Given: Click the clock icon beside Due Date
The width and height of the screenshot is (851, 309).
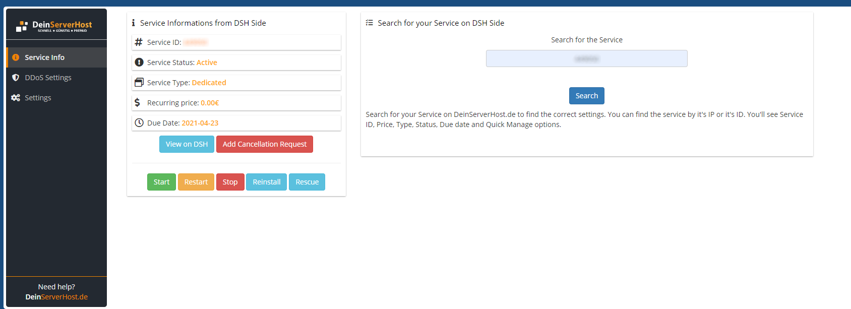Looking at the screenshot, I should [x=139, y=123].
